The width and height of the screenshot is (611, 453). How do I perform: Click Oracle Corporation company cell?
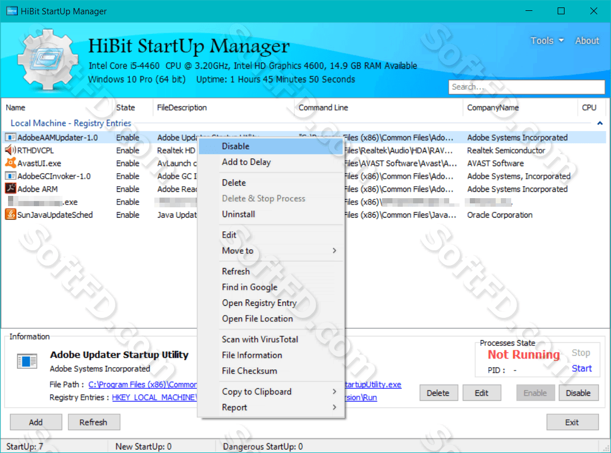[500, 215]
